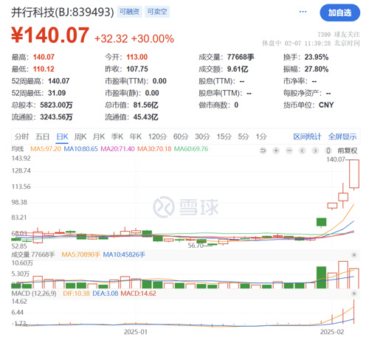
Task: Click the MA10:80.65 moving average label
Action: point(80,149)
